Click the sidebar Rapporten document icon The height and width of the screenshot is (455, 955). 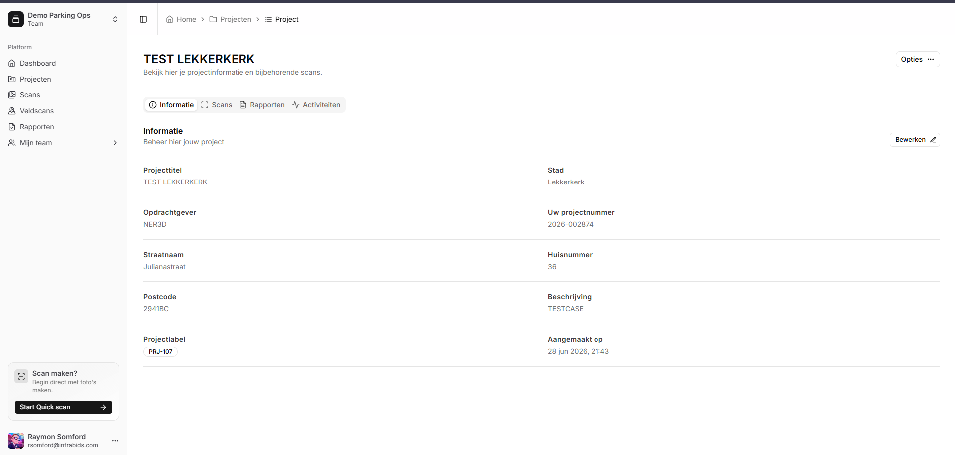12,127
